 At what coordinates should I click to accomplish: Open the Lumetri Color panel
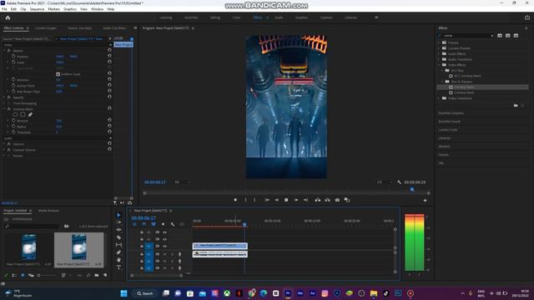click(x=448, y=130)
